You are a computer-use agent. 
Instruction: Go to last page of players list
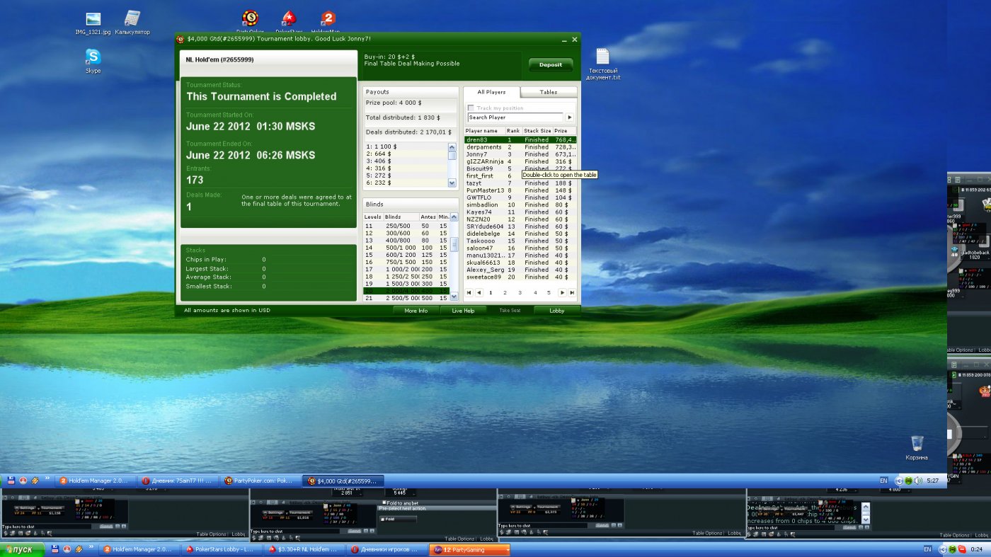tap(571, 292)
